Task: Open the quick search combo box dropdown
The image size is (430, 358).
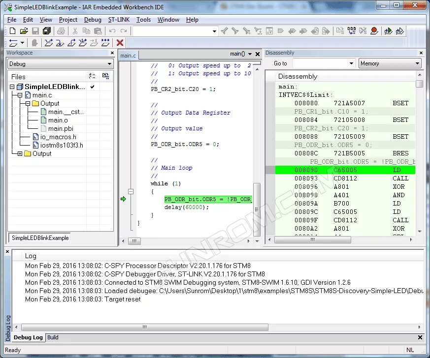Action: [x=214, y=31]
